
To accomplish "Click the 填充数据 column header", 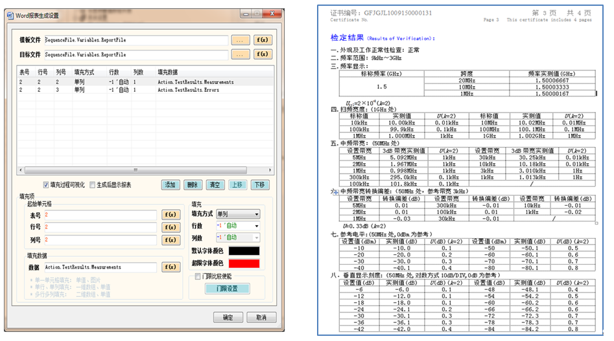I will click(171, 72).
